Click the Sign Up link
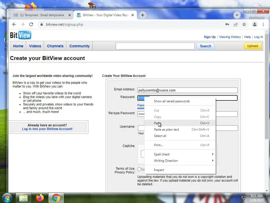 (x=210, y=37)
